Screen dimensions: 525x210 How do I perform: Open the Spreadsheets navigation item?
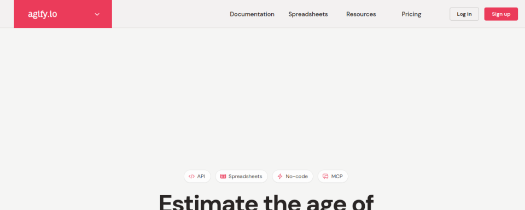(308, 14)
